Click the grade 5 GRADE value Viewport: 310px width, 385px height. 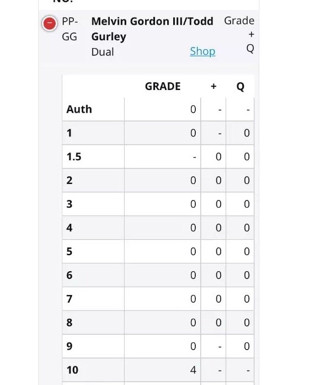click(193, 251)
